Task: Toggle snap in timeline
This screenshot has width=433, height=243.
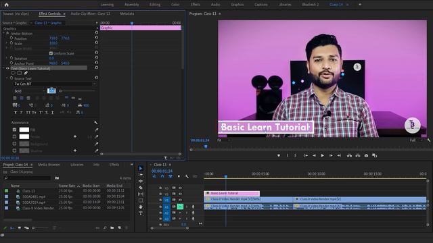Action: coord(162,176)
